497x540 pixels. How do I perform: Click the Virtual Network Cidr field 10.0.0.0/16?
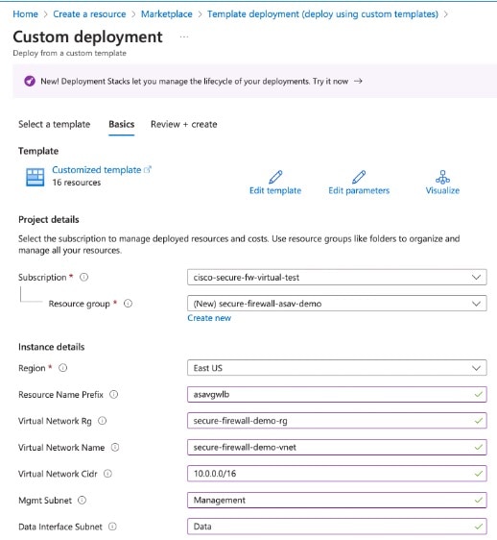pyautogui.click(x=337, y=474)
